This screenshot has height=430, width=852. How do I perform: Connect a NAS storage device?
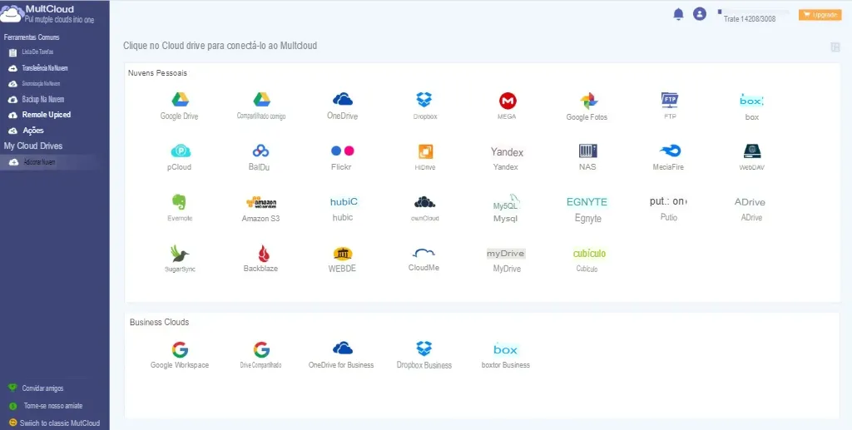(x=588, y=151)
